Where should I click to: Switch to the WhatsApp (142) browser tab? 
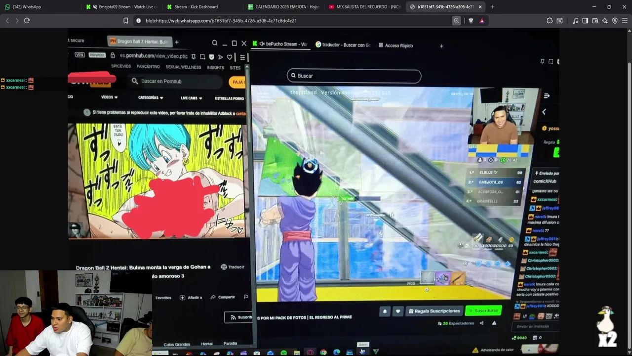[x=39, y=7]
